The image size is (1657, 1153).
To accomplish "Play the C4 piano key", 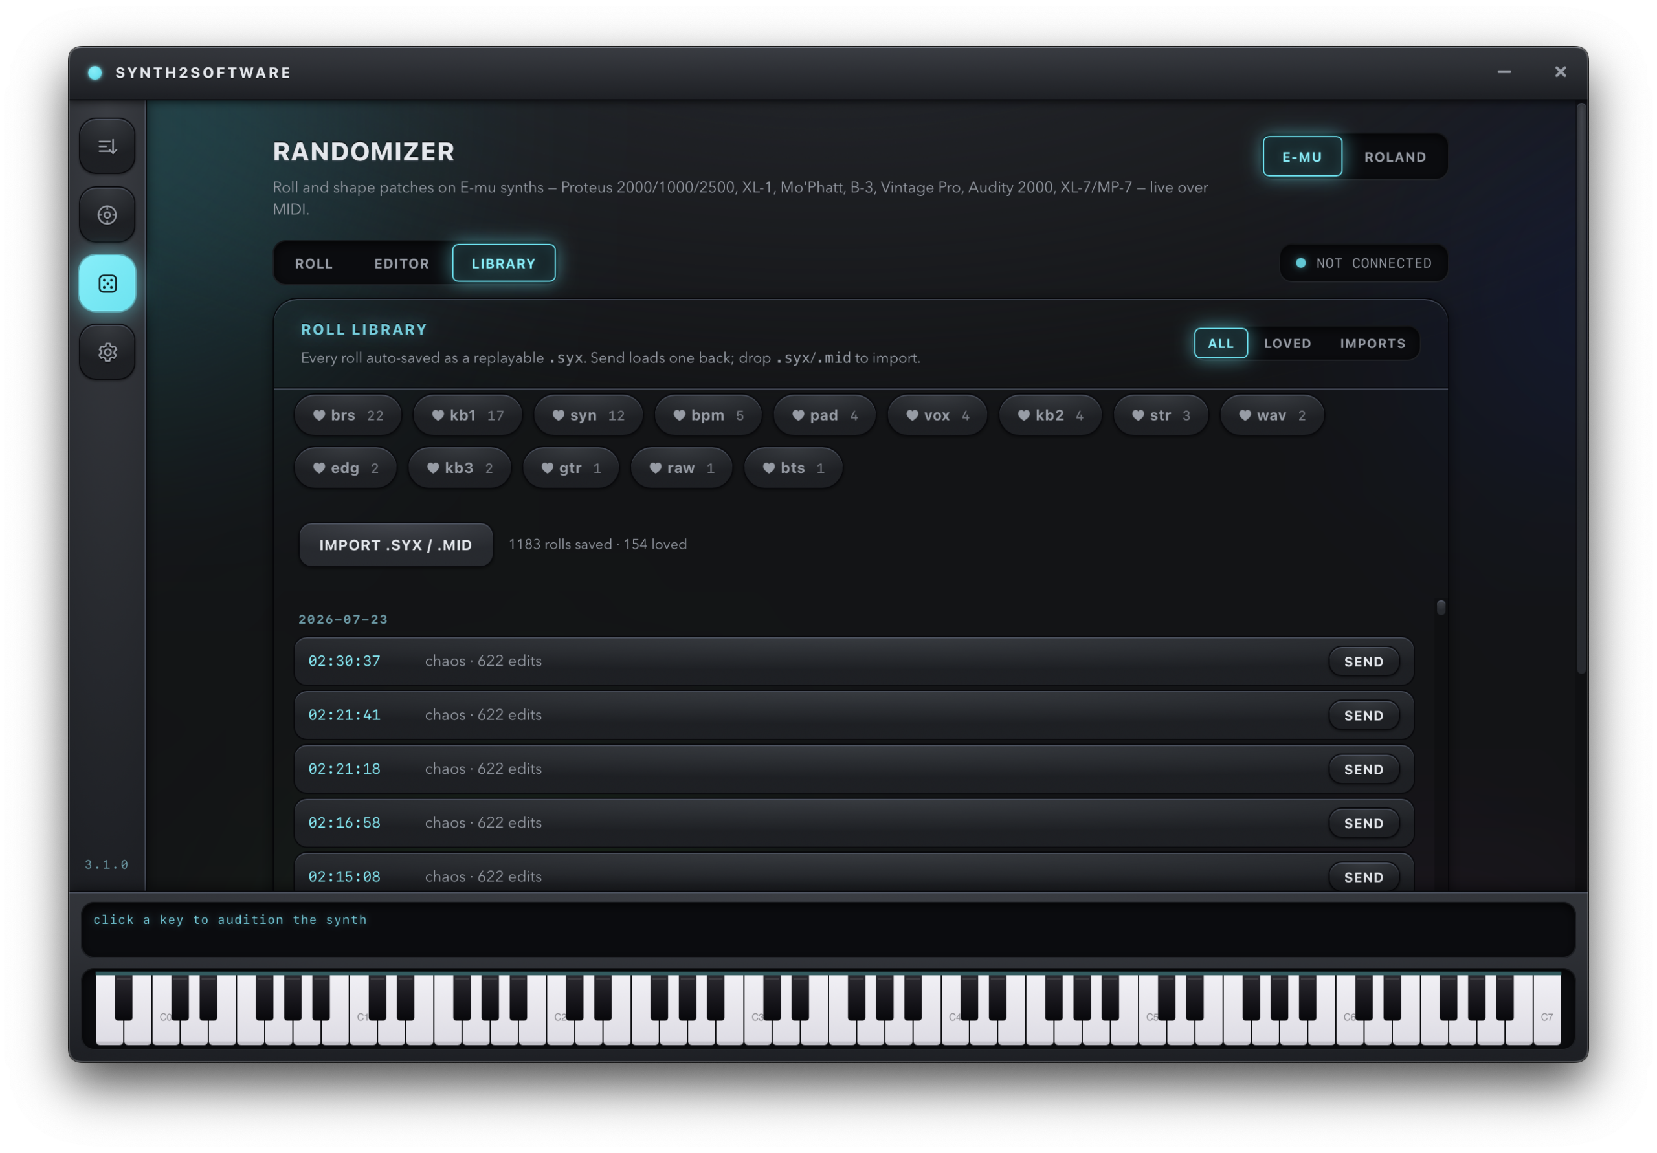I will (955, 1010).
